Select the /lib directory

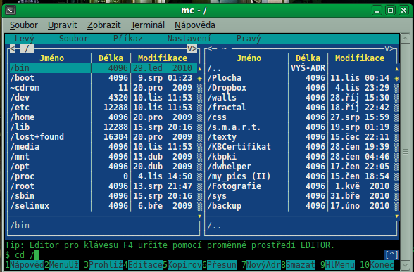(103, 127)
